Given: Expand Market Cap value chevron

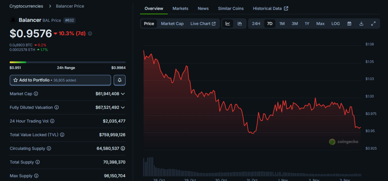Looking at the screenshot, I should point(123,94).
